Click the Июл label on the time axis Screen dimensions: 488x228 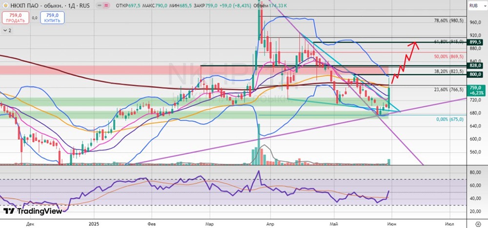(x=449, y=224)
